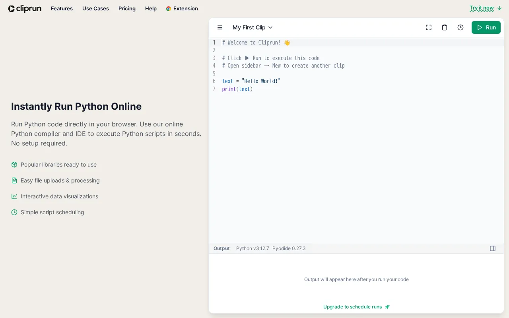Click Upgrade to schedule runs link
Image resolution: width=509 pixels, height=318 pixels.
click(x=352, y=307)
